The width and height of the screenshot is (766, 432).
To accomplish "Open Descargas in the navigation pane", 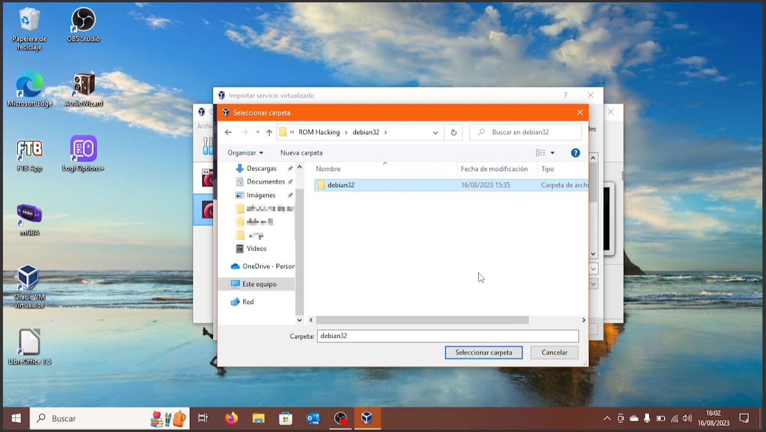I will click(261, 169).
